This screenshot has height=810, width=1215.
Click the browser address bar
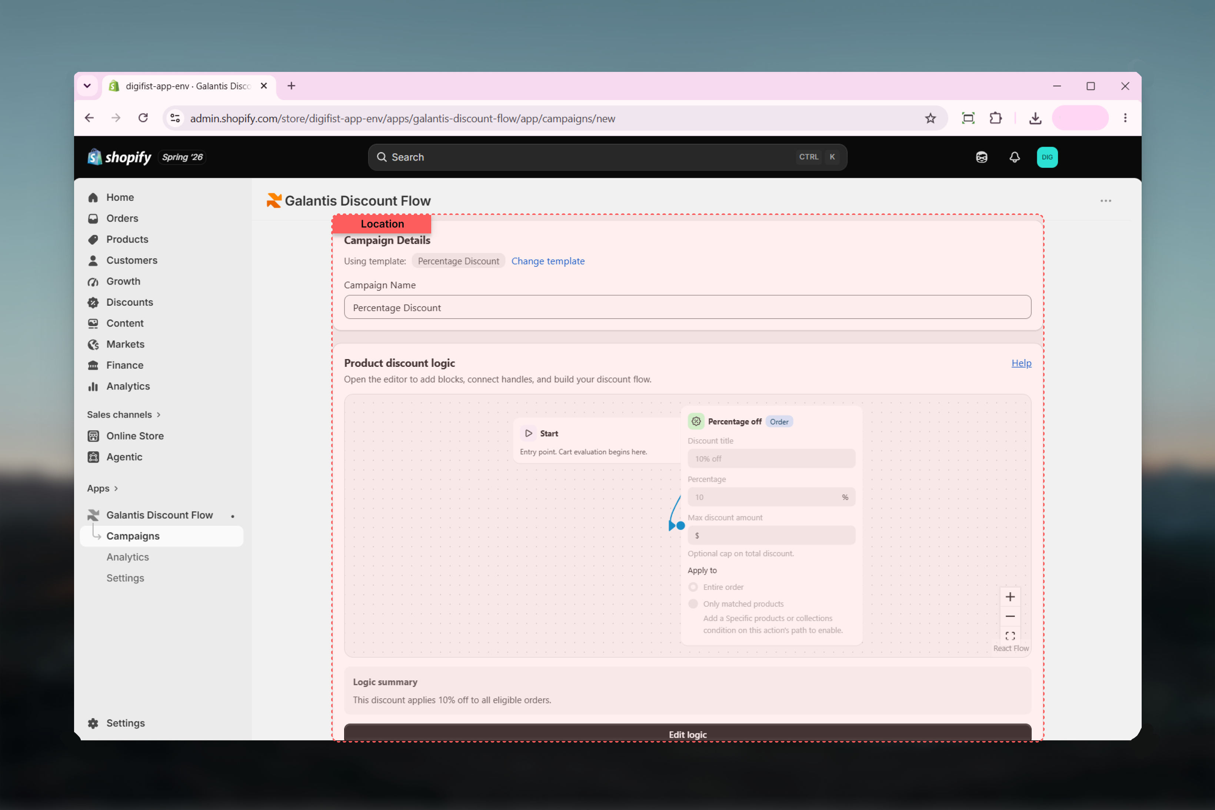point(555,118)
